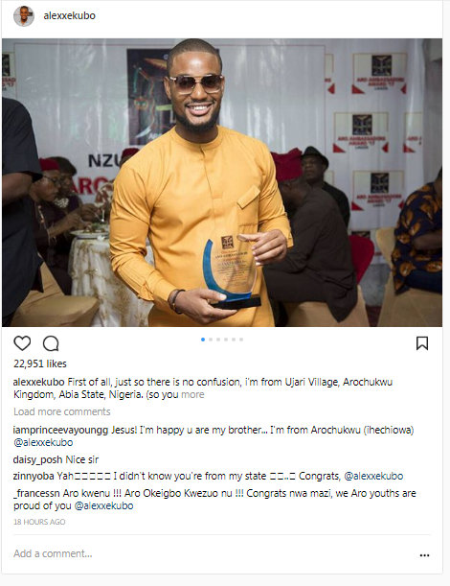The height and width of the screenshot is (586, 450).
Task: Open _francessn commenter profile
Action: [x=36, y=494]
